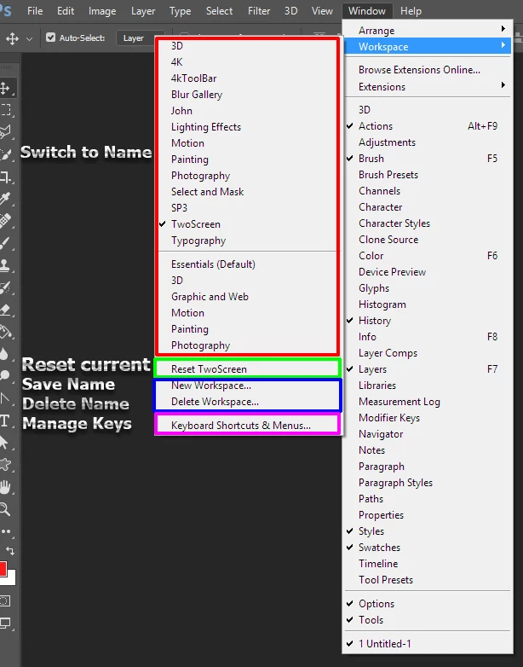Choose Reset TwoScreen
This screenshot has width=523, height=667.
point(248,368)
